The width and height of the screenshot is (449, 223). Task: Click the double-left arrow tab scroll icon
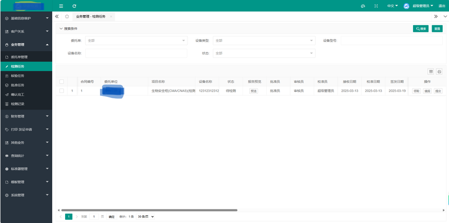point(57,17)
